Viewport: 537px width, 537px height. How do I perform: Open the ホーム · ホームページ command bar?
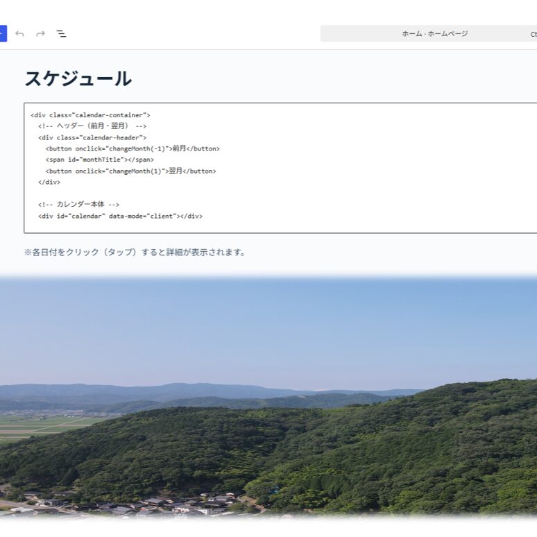tap(434, 33)
